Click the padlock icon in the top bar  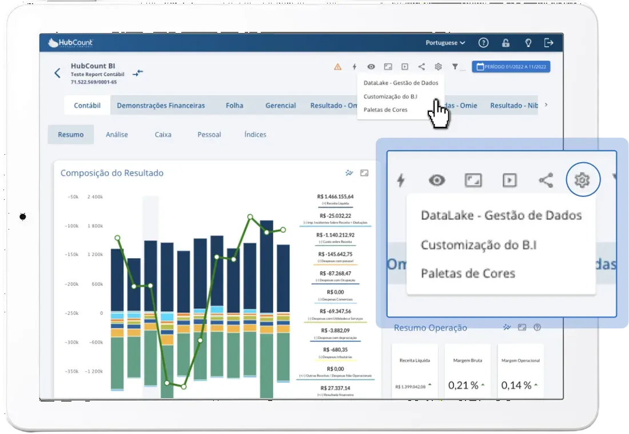505,42
